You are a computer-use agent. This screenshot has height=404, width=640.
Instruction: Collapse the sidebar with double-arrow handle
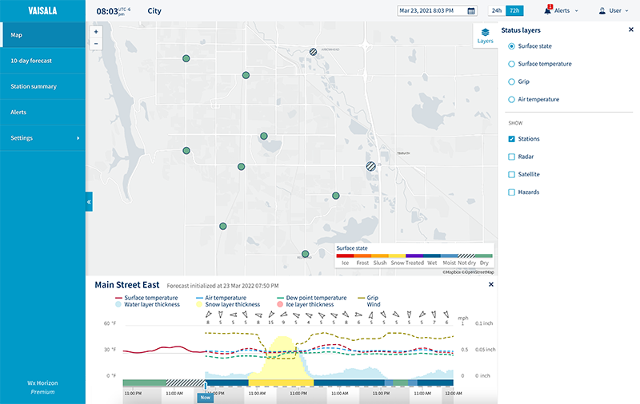pos(89,201)
